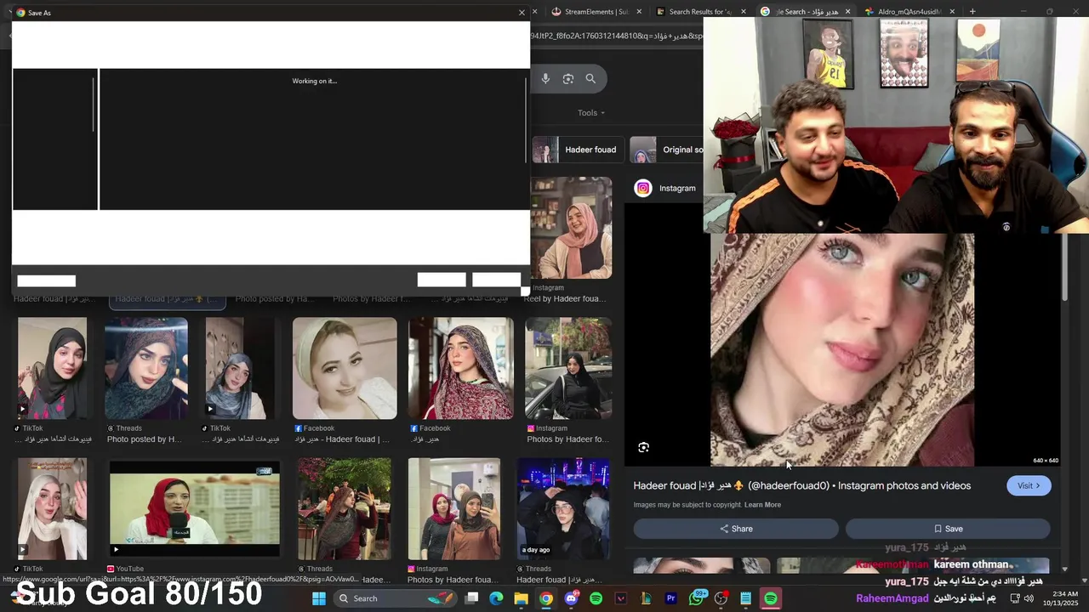Open the notepad app icon in taskbar
Screen dimensions: 1089x612
(x=746, y=598)
